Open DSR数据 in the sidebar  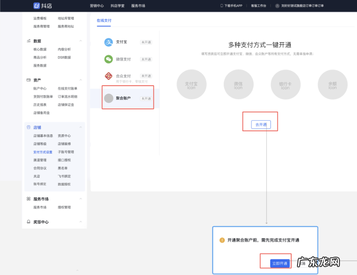click(x=64, y=58)
